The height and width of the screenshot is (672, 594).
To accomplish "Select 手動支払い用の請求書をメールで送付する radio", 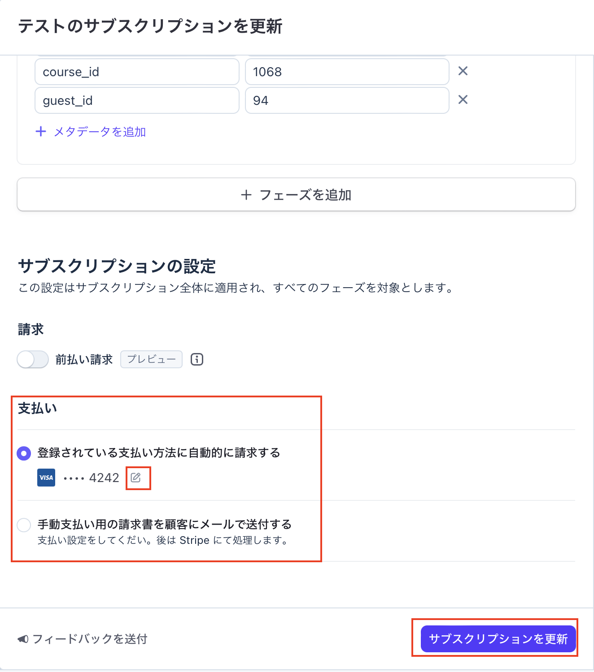I will click(x=24, y=525).
